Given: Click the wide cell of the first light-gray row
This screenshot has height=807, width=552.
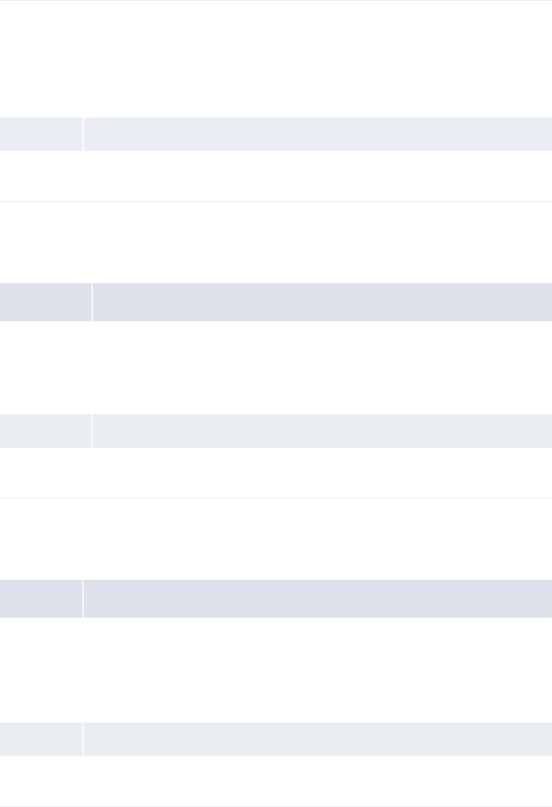Looking at the screenshot, I should click(x=318, y=134).
